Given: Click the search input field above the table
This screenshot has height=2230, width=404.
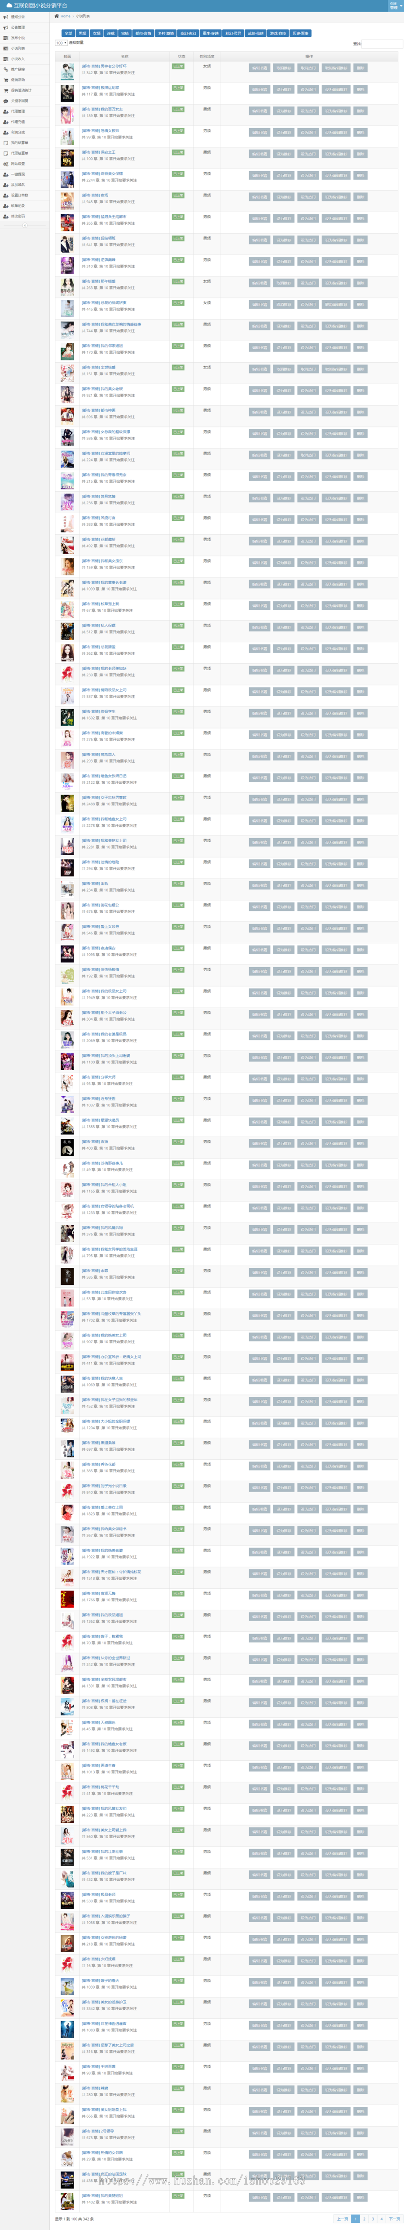Looking at the screenshot, I should (x=382, y=44).
